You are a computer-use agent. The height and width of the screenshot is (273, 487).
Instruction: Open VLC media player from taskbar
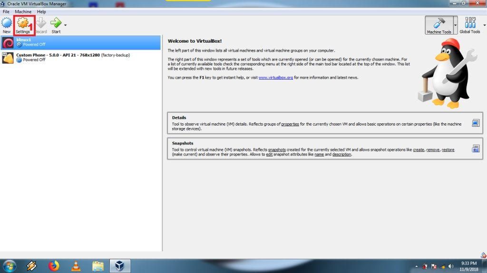pyautogui.click(x=76, y=266)
